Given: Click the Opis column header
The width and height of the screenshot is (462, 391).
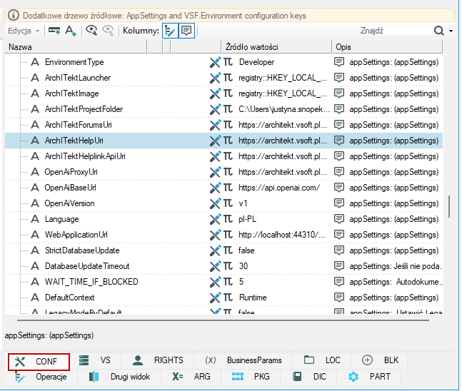Looking at the screenshot, I should click(x=388, y=47).
